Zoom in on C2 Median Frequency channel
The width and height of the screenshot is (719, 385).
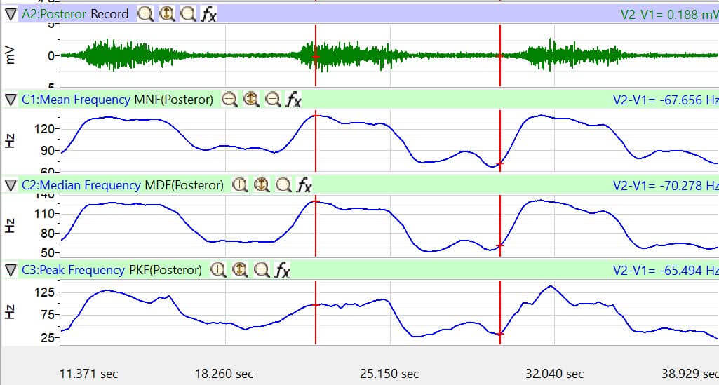coord(240,185)
